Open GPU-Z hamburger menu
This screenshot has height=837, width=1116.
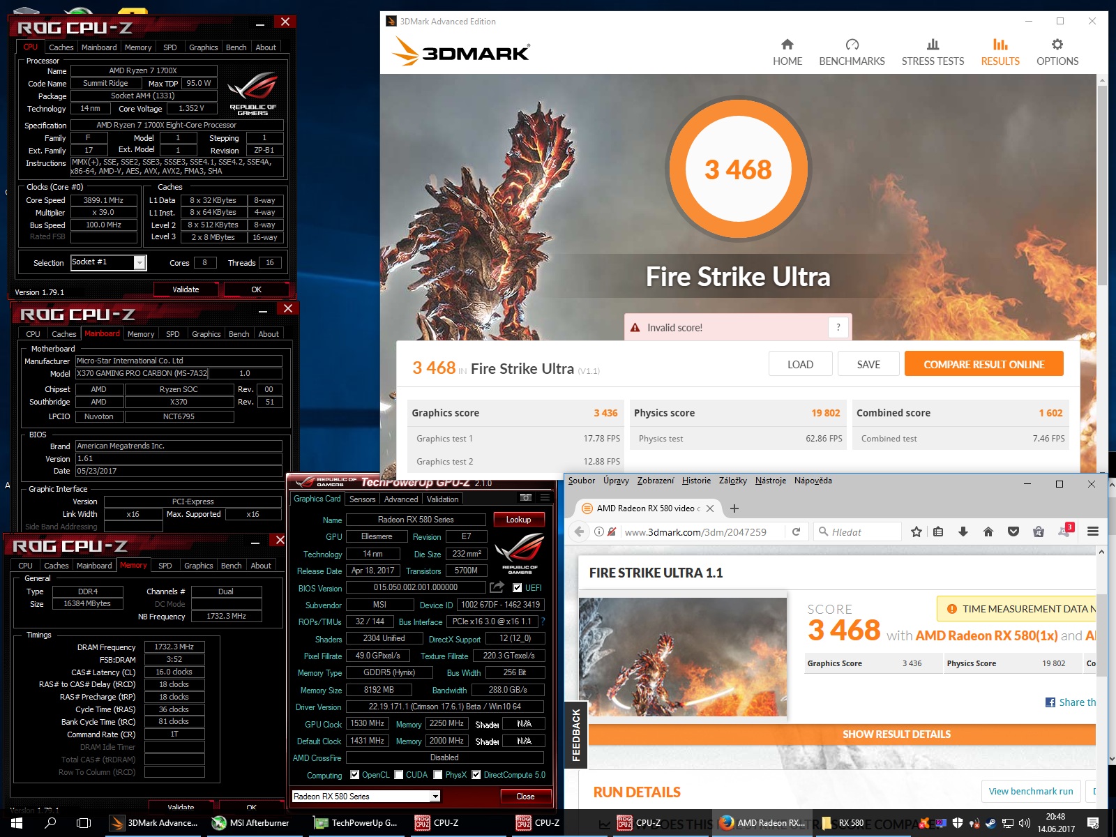[545, 497]
